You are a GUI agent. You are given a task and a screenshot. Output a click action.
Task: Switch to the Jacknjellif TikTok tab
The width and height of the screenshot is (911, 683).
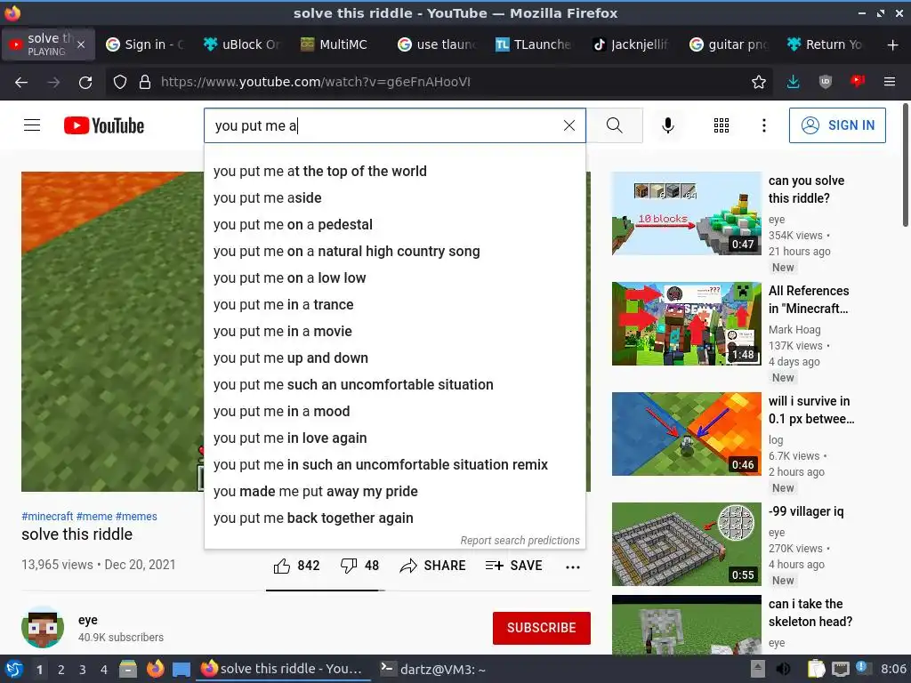click(x=631, y=44)
